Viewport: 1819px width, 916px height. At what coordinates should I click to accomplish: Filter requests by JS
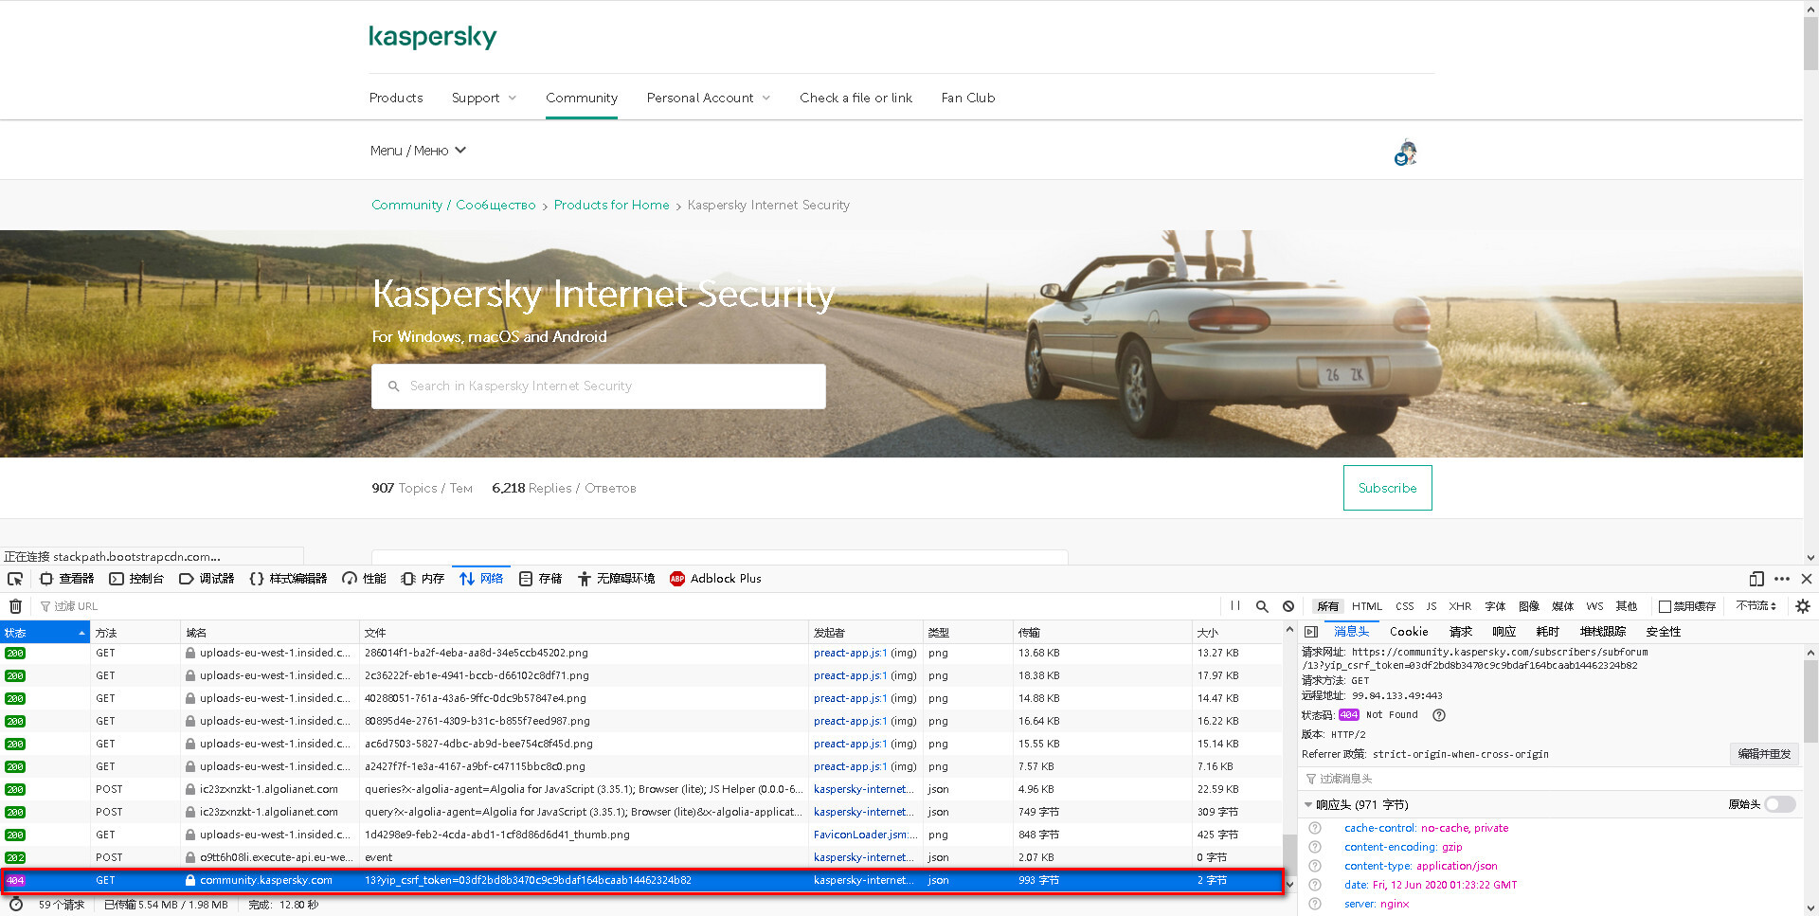coord(1432,606)
